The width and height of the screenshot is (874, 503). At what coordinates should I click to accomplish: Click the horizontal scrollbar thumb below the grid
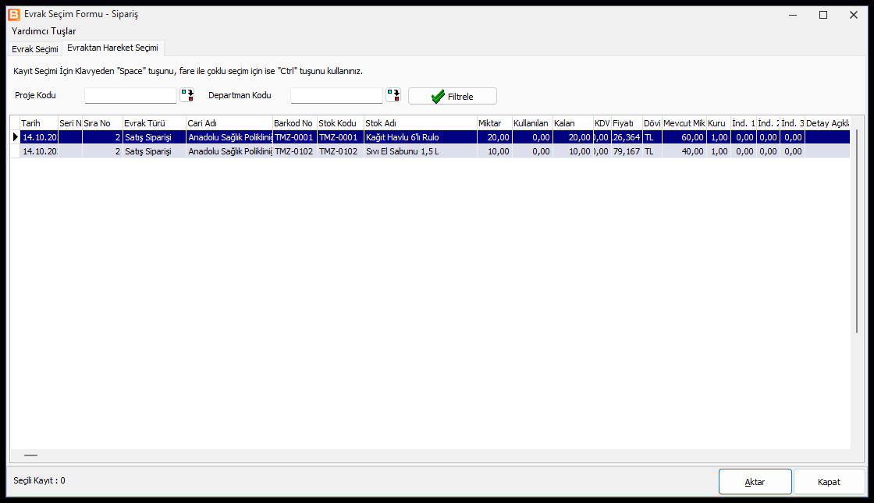click(x=30, y=455)
